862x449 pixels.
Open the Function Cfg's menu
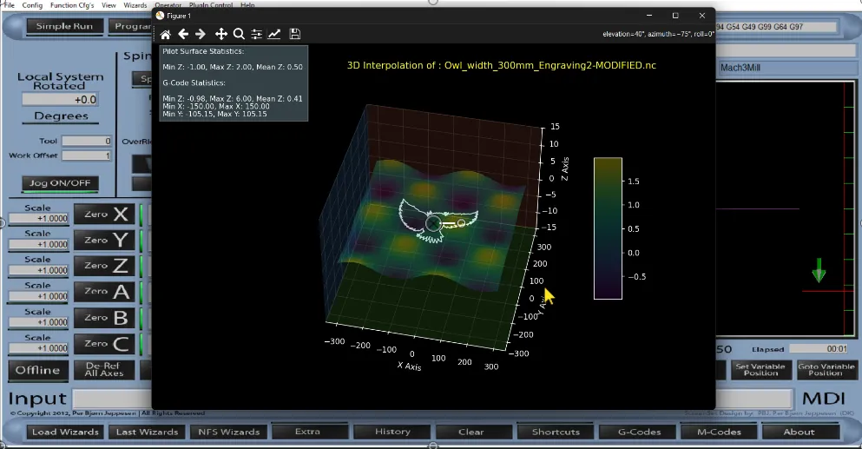coord(72,5)
